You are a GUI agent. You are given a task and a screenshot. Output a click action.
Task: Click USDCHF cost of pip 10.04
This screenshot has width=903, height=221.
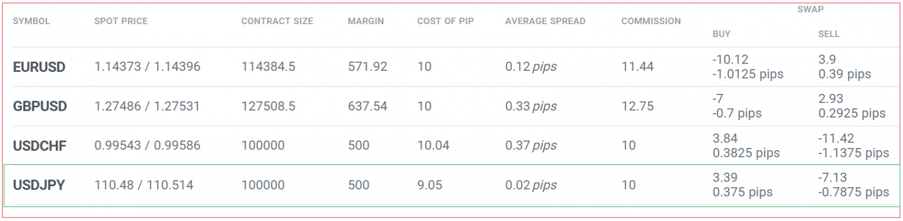tap(433, 145)
